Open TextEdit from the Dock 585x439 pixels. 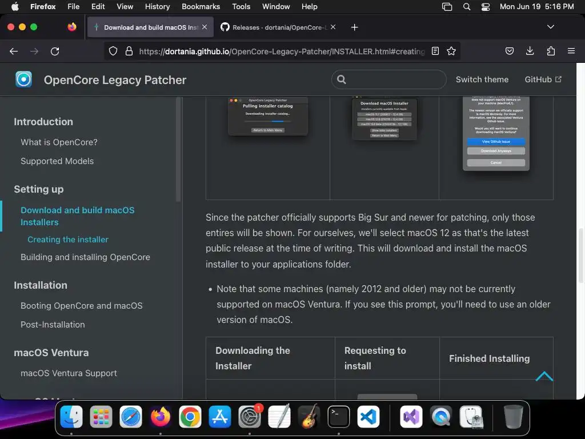pyautogui.click(x=279, y=417)
